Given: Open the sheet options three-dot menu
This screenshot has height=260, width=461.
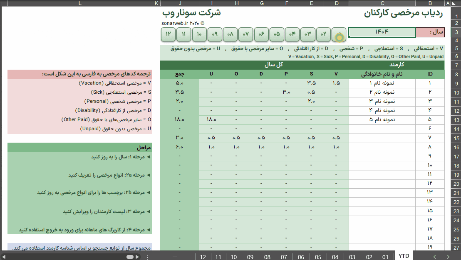Looking at the screenshot, I should click(147, 257).
